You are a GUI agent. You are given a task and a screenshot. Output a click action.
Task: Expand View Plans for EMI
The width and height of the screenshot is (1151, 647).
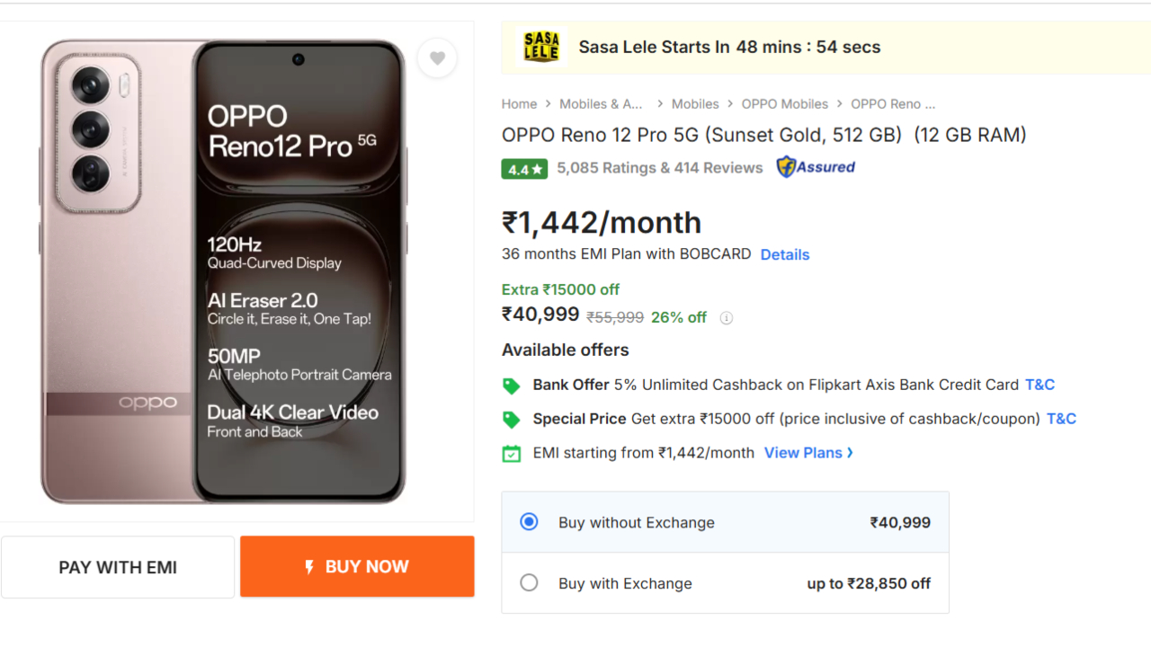[807, 453]
